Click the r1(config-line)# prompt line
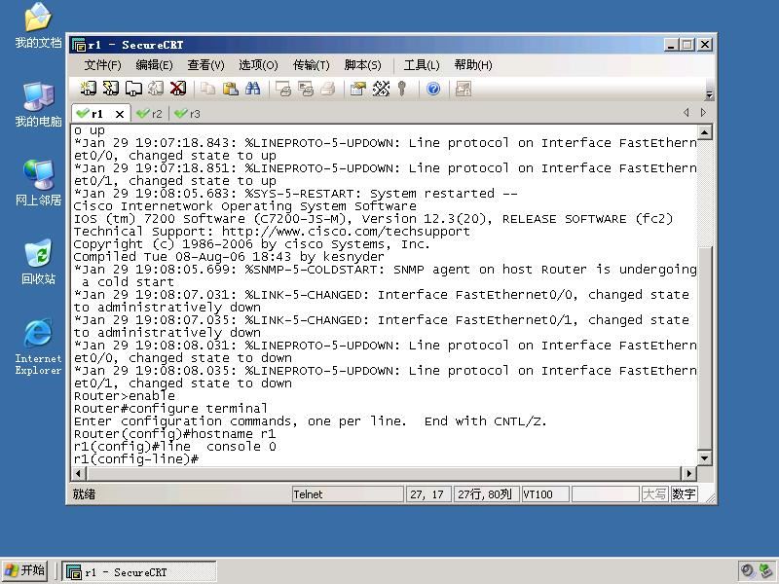Image resolution: width=779 pixels, height=584 pixels. click(x=136, y=459)
